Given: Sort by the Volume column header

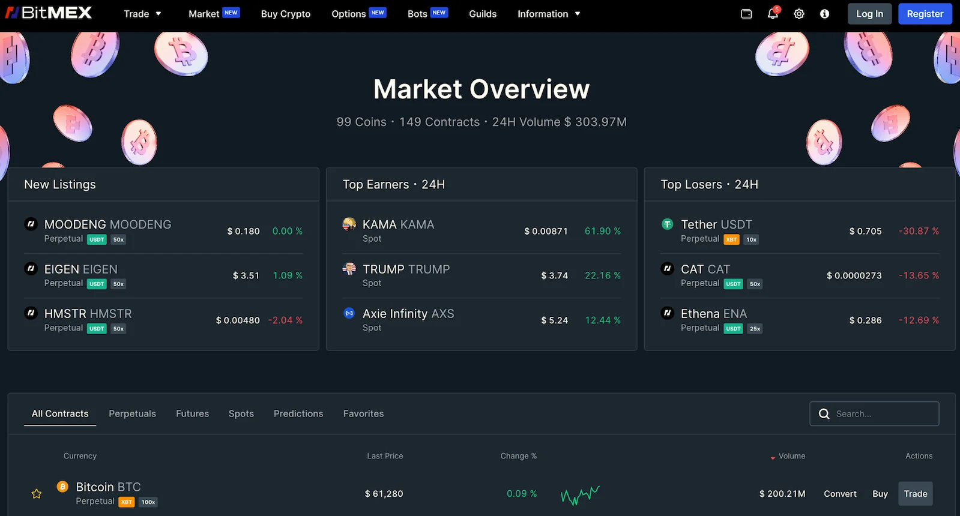Looking at the screenshot, I should coord(791,456).
